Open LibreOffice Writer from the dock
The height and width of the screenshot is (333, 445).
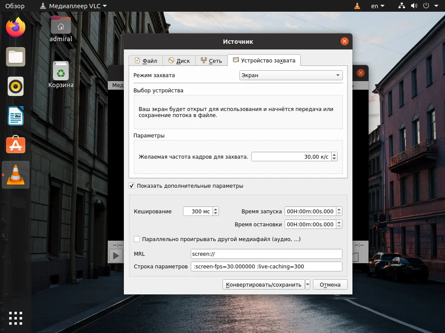[x=16, y=116]
